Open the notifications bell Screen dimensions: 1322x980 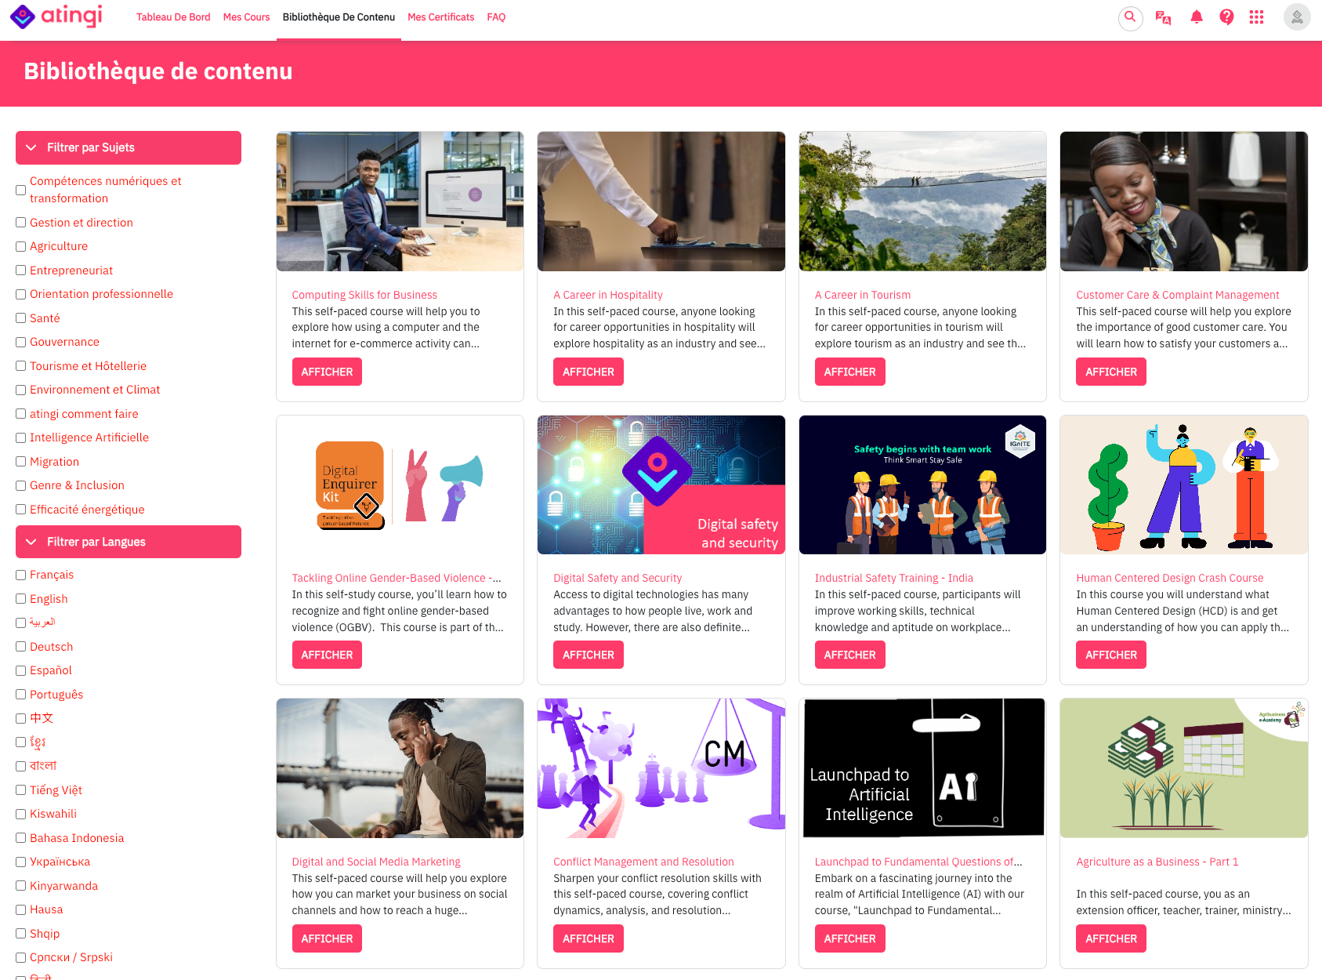pos(1196,17)
